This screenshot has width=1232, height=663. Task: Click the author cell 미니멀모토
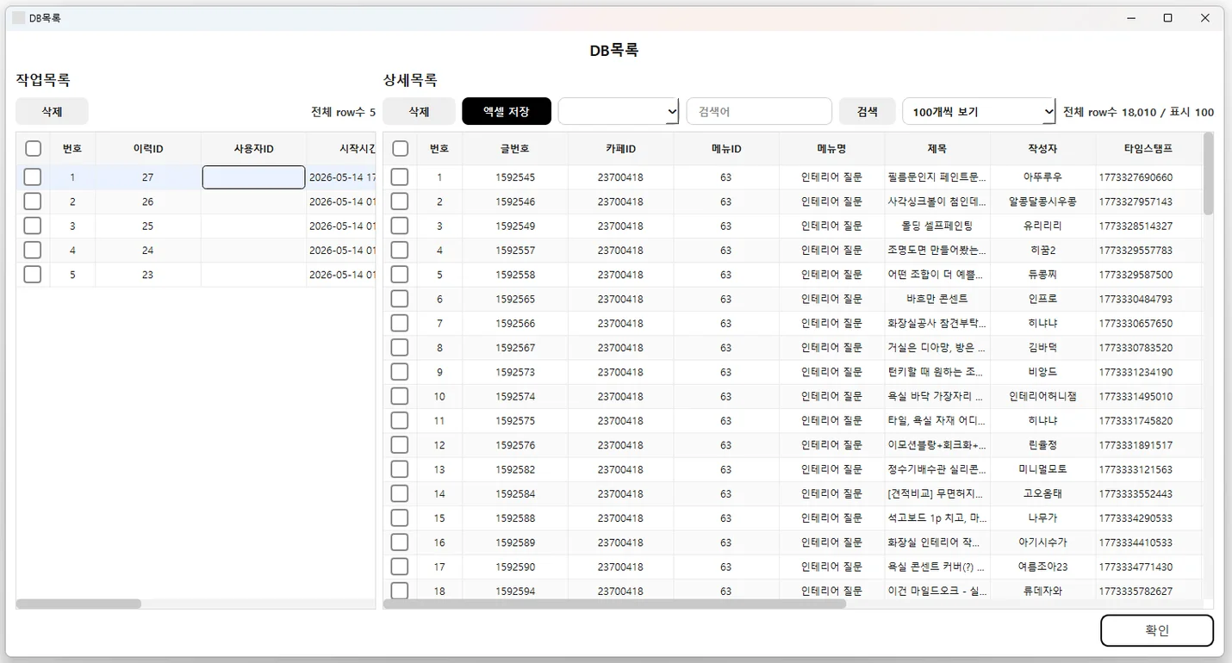click(x=1042, y=469)
